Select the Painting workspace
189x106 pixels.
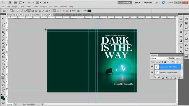(x=148, y=3)
